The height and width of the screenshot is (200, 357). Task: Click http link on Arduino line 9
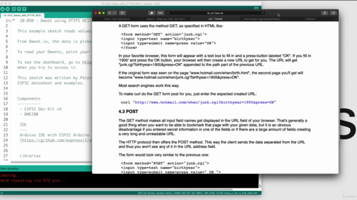click(87, 62)
